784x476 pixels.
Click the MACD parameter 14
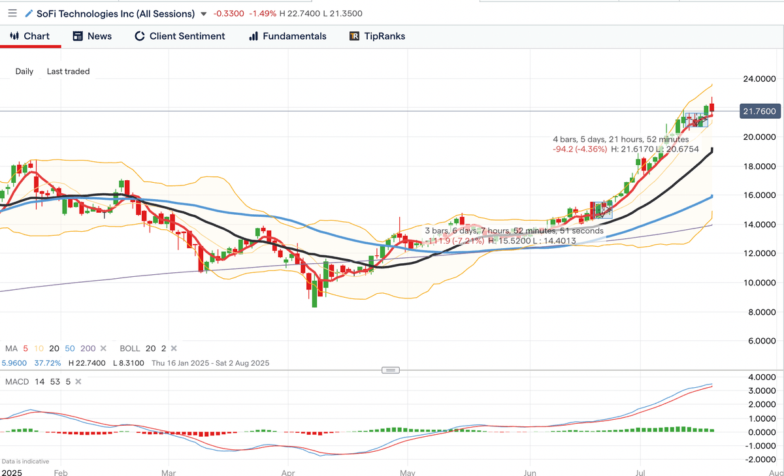coord(39,381)
